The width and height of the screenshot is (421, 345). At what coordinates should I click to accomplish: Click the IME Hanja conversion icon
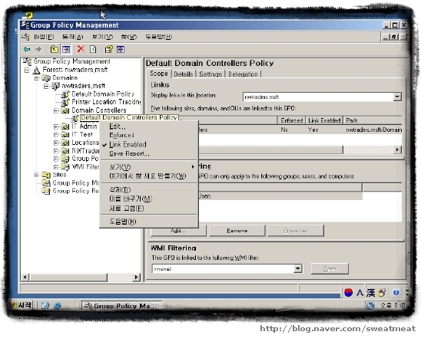tap(370, 293)
